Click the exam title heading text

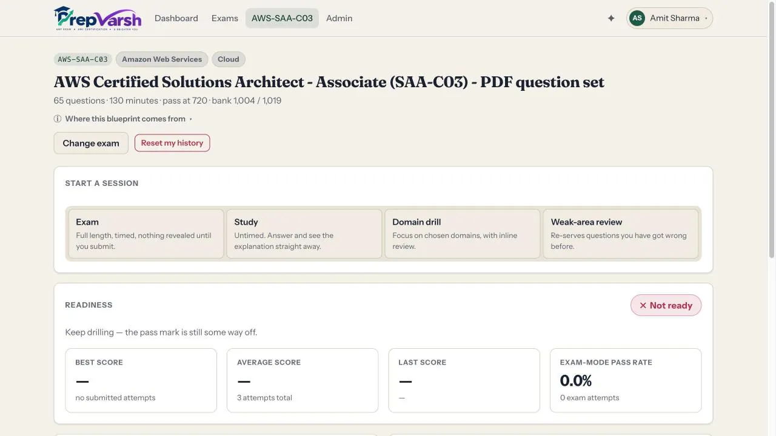(x=329, y=82)
